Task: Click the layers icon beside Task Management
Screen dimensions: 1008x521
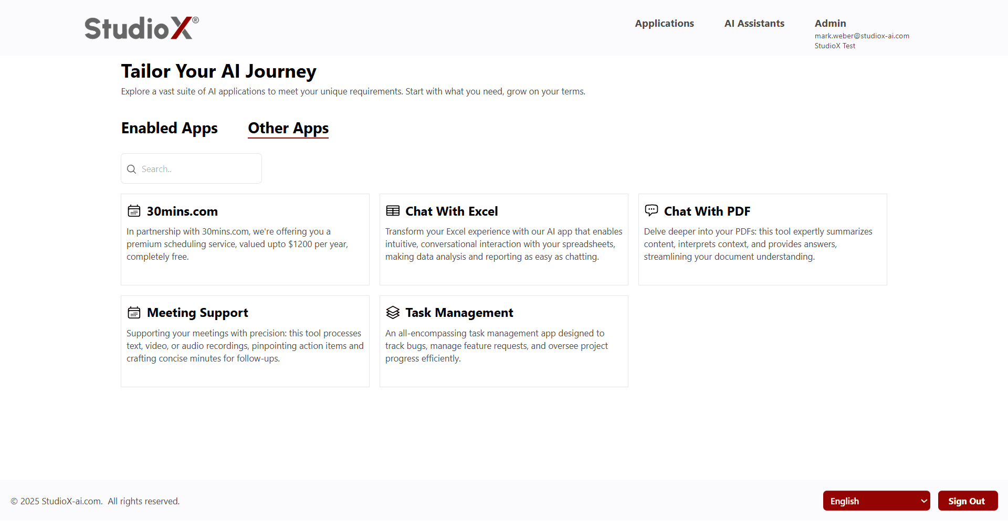Action: tap(393, 313)
